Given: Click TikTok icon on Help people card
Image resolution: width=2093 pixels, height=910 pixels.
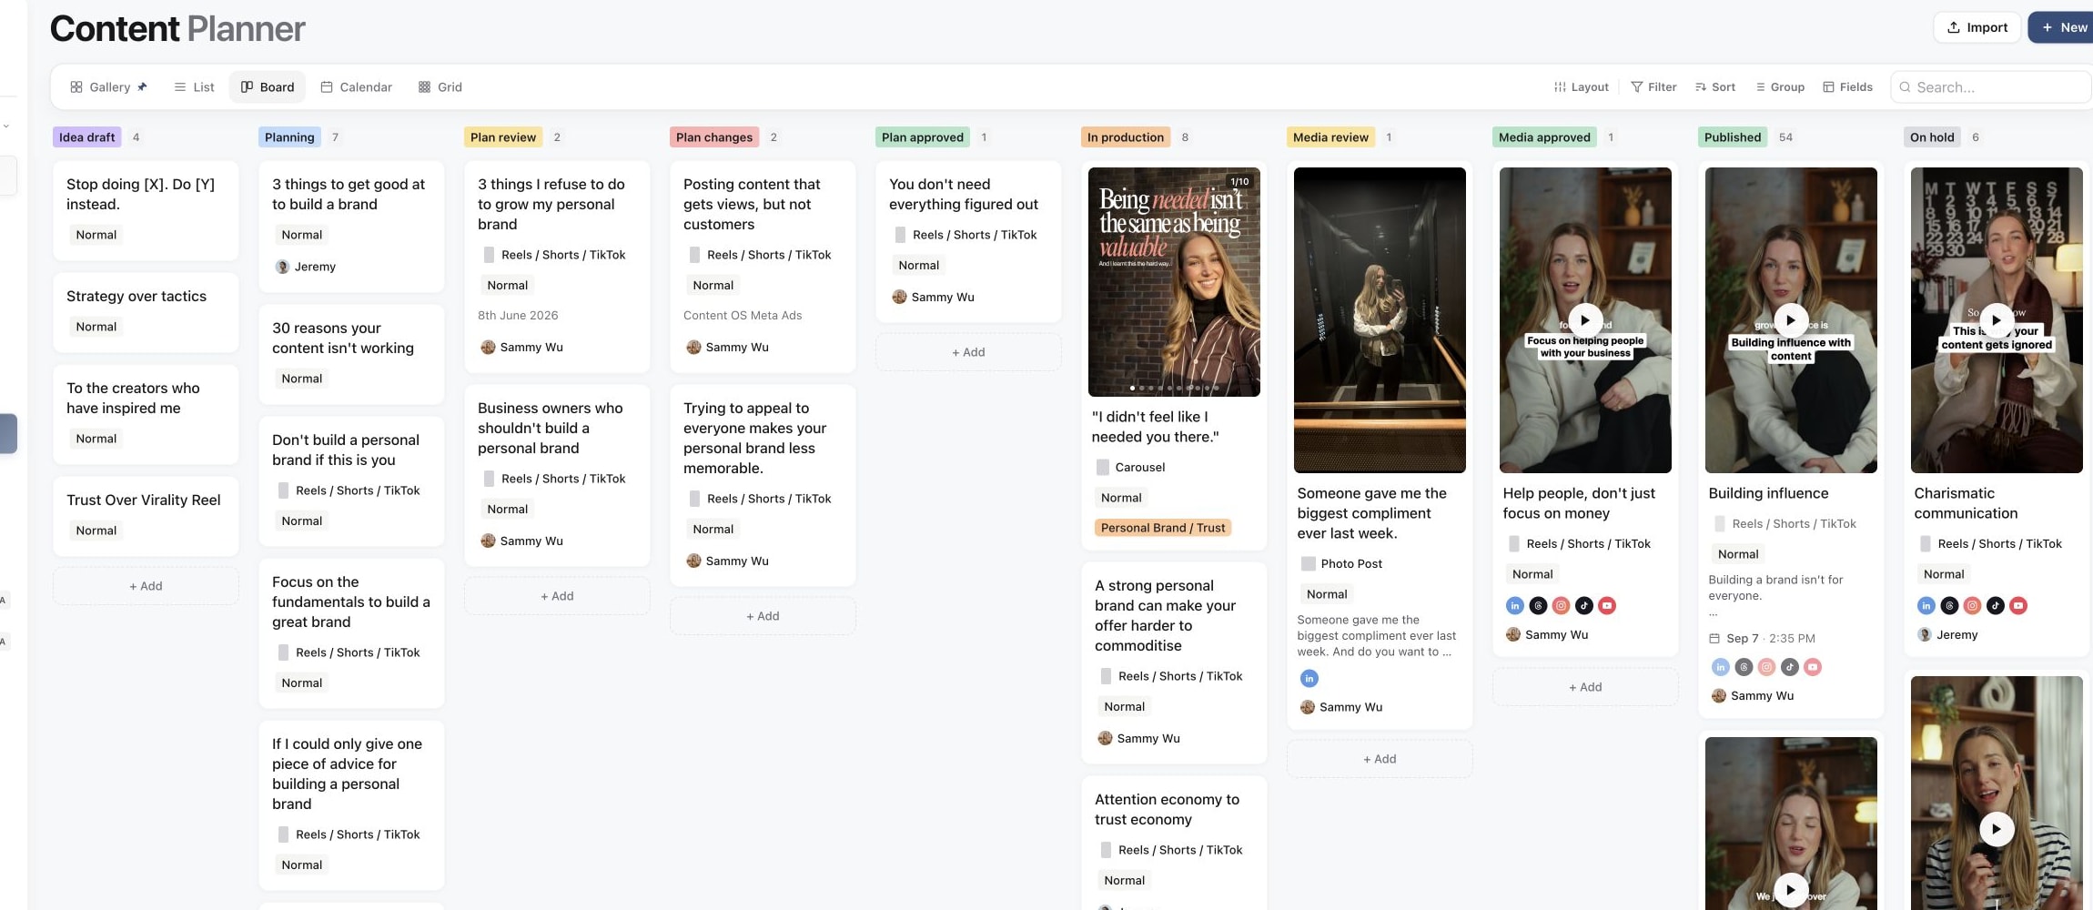Looking at the screenshot, I should pos(1584,605).
